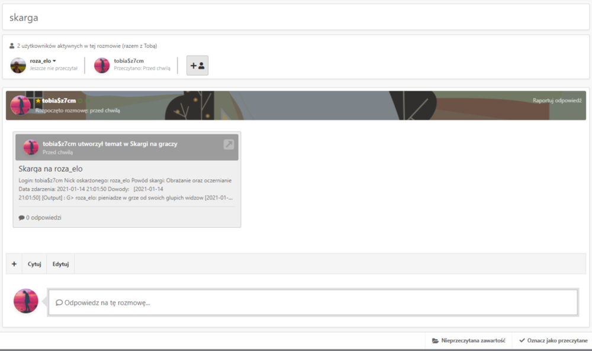Click the Nieprzeczytana zawartość folder icon
This screenshot has height=351, width=592.
(435, 340)
